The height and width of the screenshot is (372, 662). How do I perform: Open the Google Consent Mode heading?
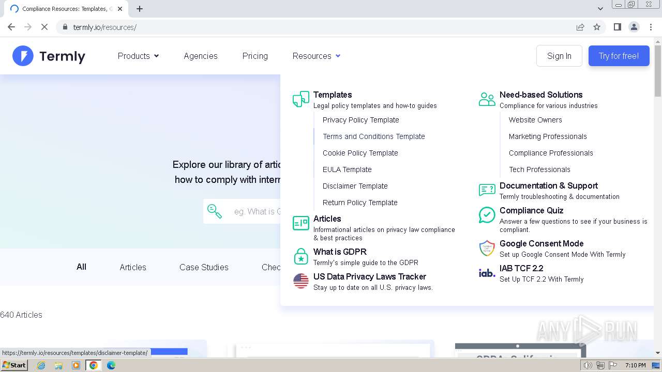[541, 243]
